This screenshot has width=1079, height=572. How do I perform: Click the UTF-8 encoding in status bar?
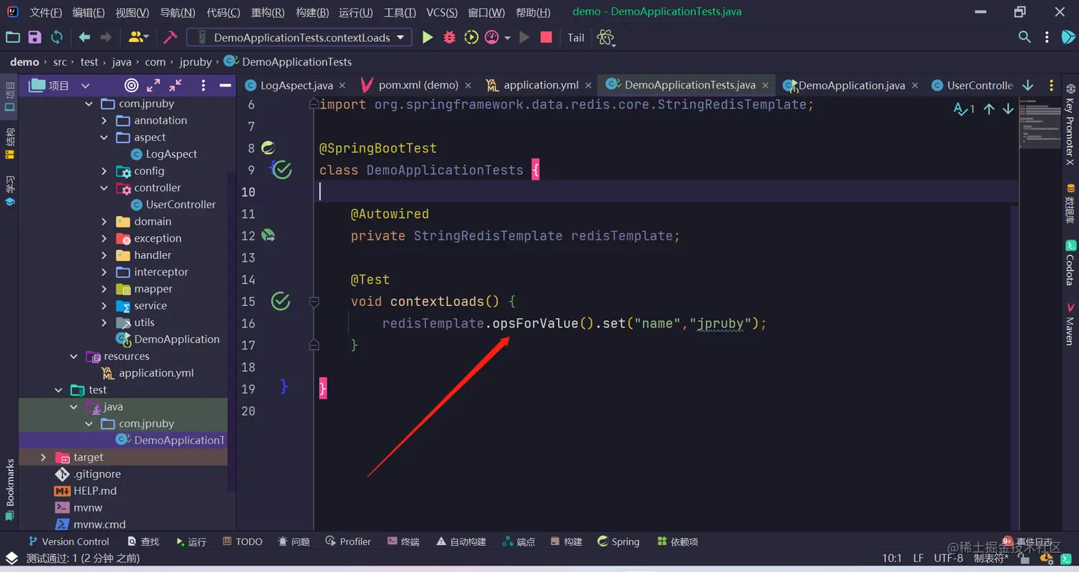(x=948, y=558)
